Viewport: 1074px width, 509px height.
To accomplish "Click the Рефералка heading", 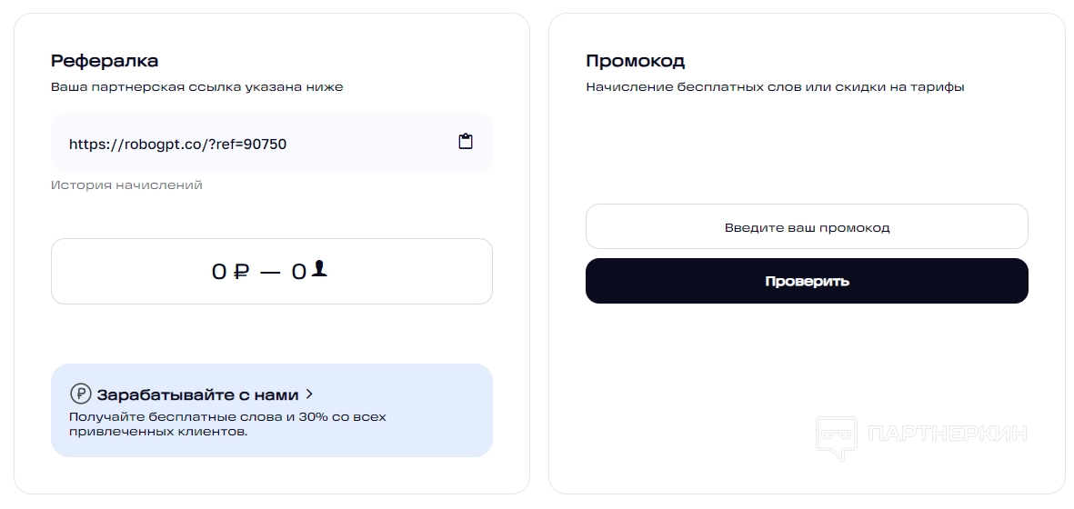I will coord(105,61).
